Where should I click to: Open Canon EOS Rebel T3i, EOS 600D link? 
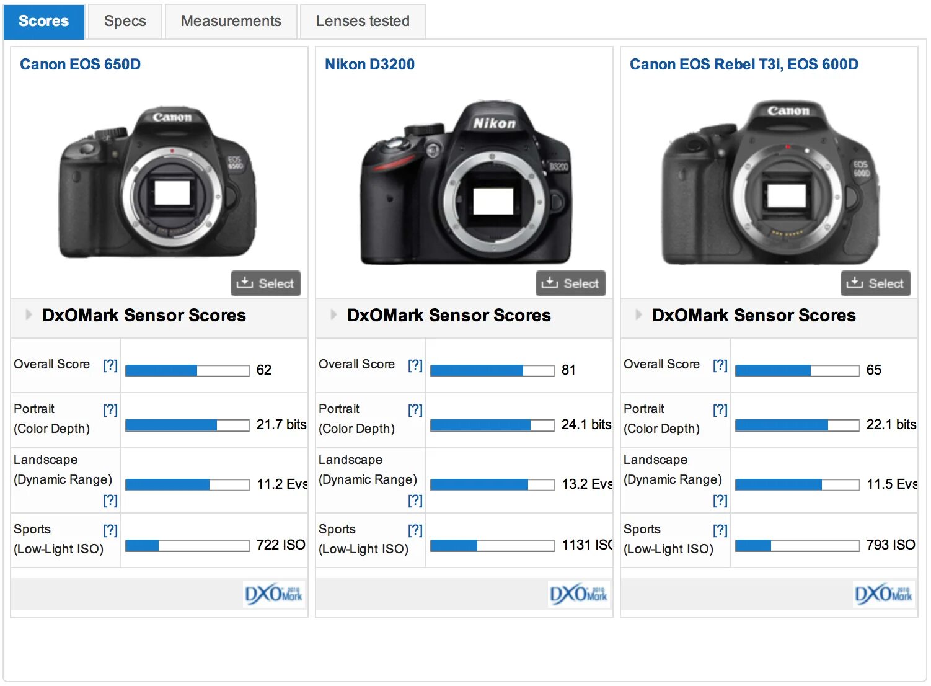click(x=744, y=65)
